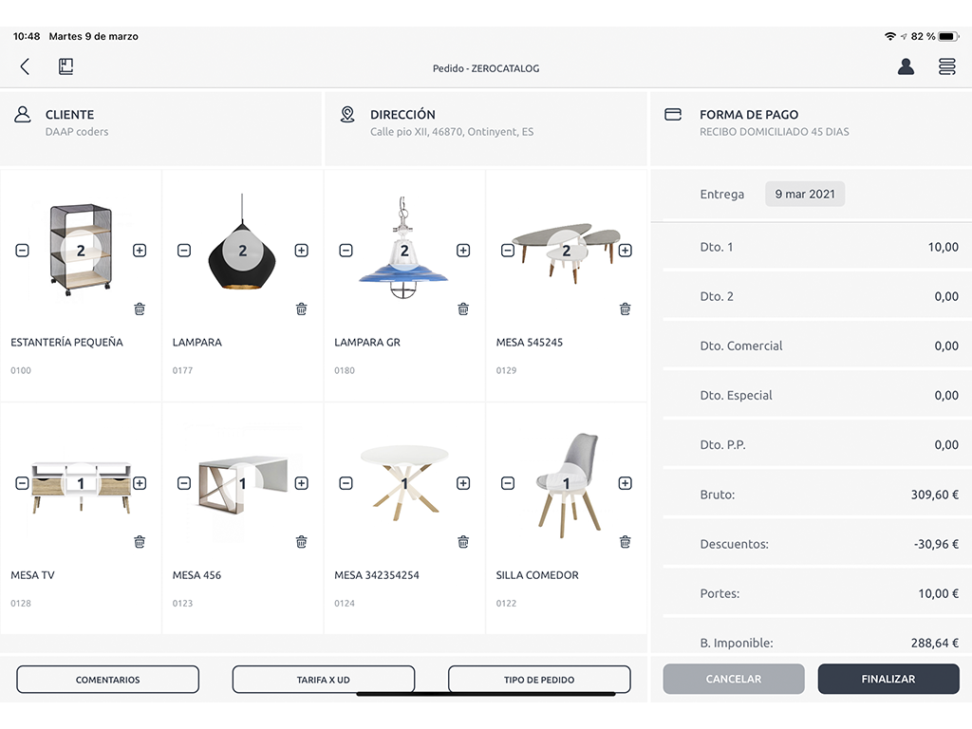Increase quantity of SILLA COMEDOR
This screenshot has width=972, height=729.
point(625,483)
